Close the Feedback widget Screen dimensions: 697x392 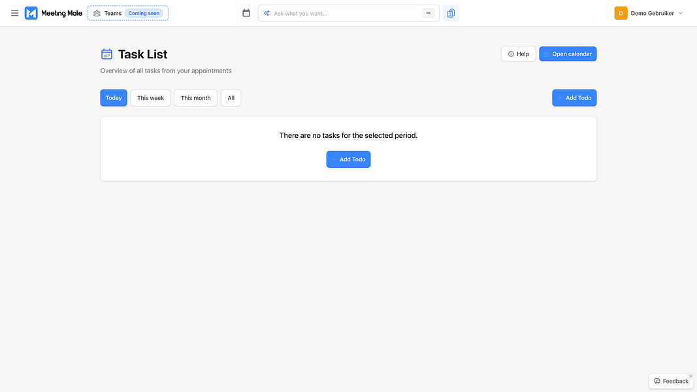click(690, 376)
